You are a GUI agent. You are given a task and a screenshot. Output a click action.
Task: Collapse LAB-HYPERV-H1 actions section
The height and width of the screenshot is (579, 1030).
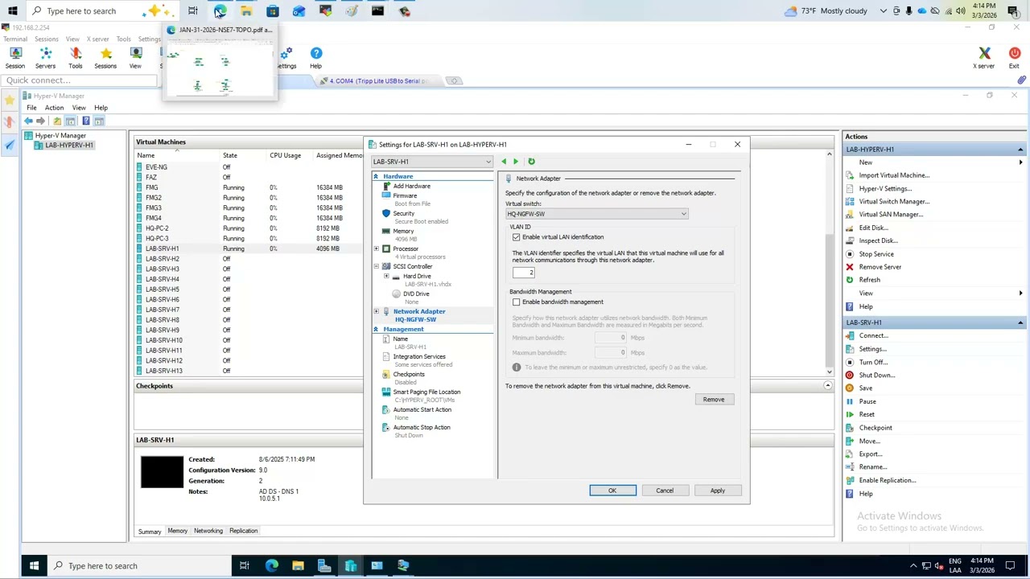coord(1020,150)
